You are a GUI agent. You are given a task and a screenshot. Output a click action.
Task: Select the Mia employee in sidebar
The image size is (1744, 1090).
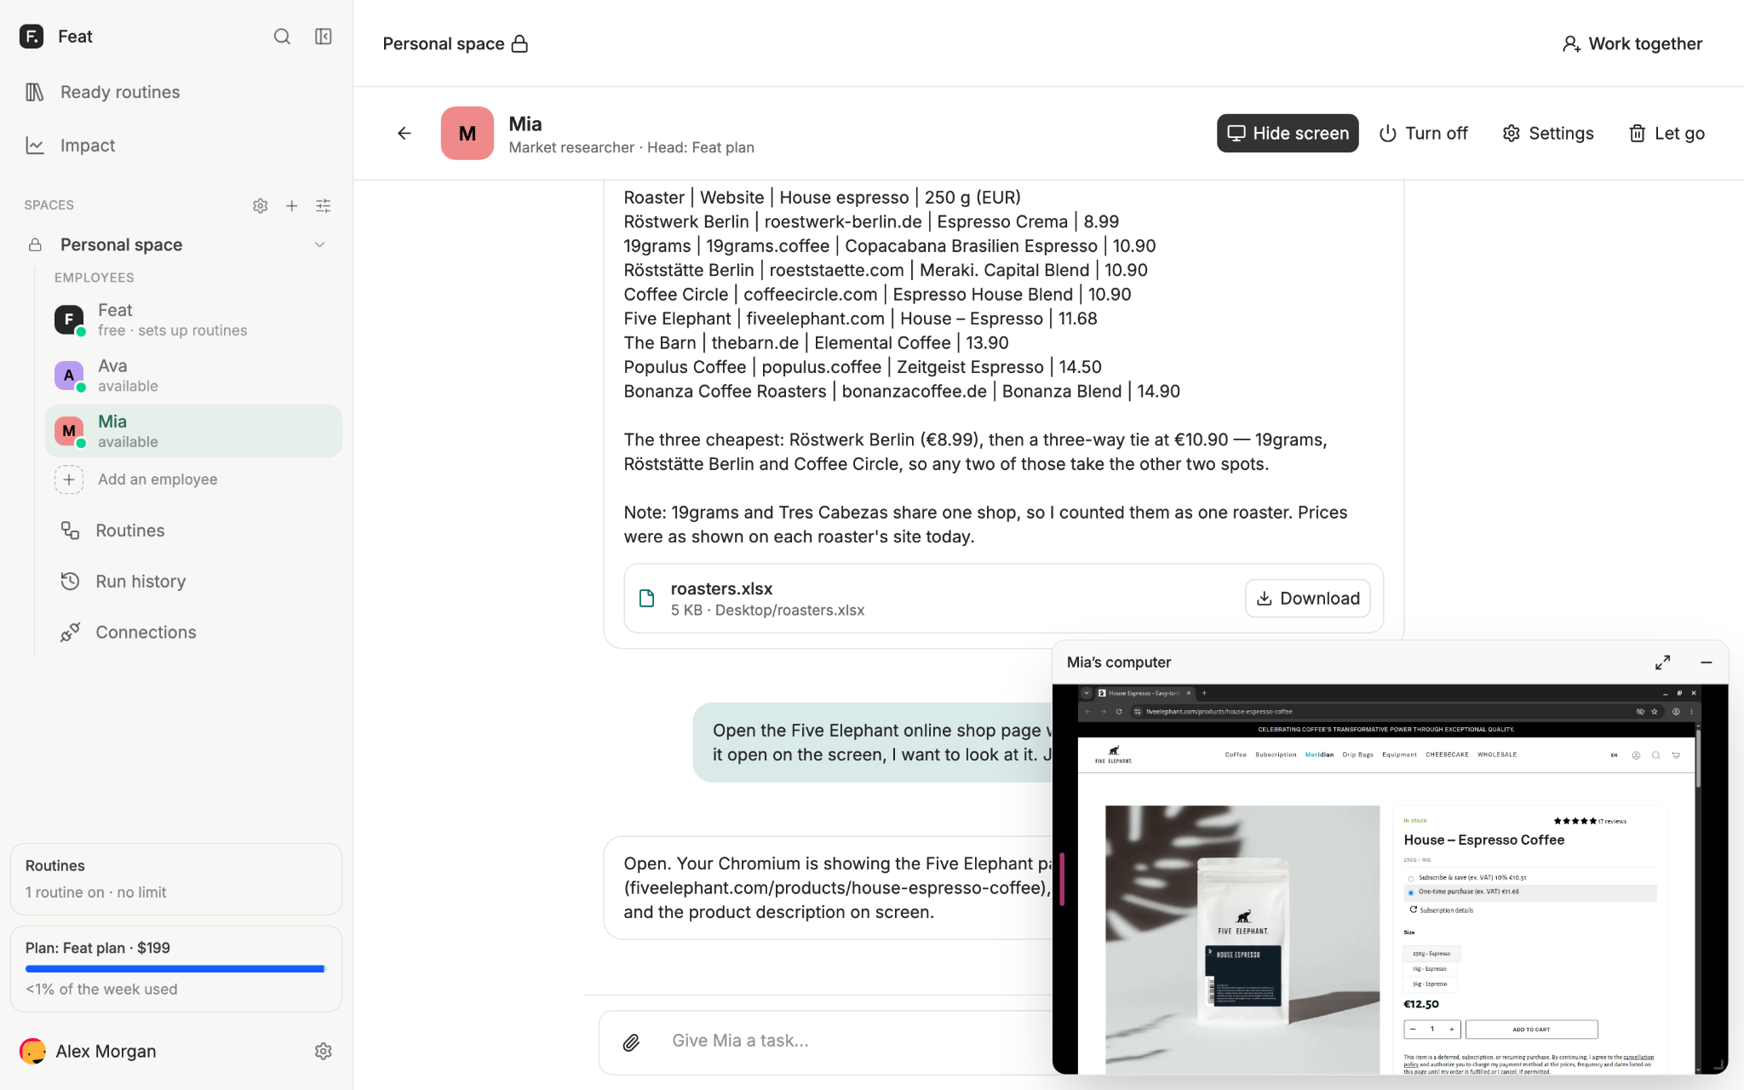pyautogui.click(x=193, y=431)
